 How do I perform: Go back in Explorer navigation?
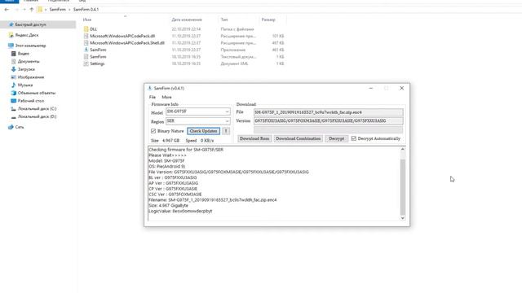(x=7, y=10)
